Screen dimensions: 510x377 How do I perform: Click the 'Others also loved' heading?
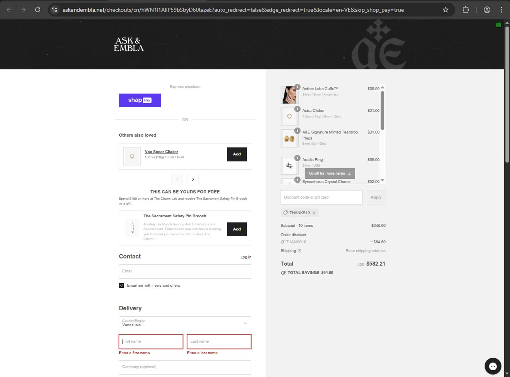[x=138, y=135]
